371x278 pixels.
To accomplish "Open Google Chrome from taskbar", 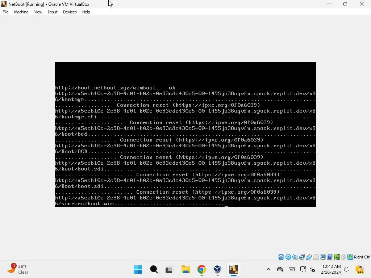I will click(201, 269).
